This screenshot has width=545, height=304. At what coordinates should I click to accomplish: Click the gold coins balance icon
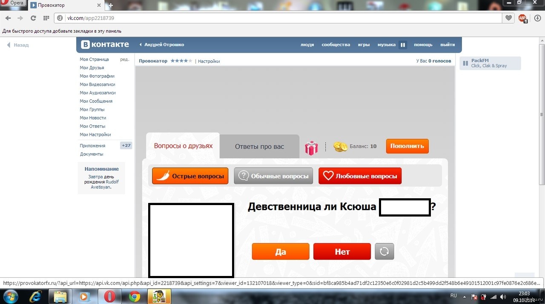click(340, 146)
